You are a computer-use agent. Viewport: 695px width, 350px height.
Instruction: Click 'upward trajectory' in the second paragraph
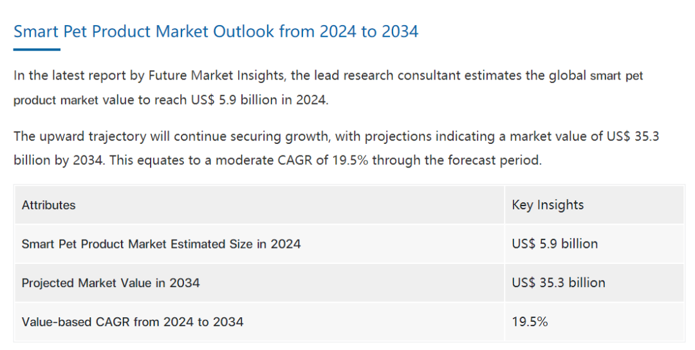(91, 136)
